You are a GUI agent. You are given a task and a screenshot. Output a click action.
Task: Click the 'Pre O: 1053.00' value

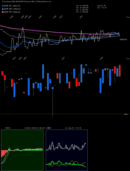(82, 5)
